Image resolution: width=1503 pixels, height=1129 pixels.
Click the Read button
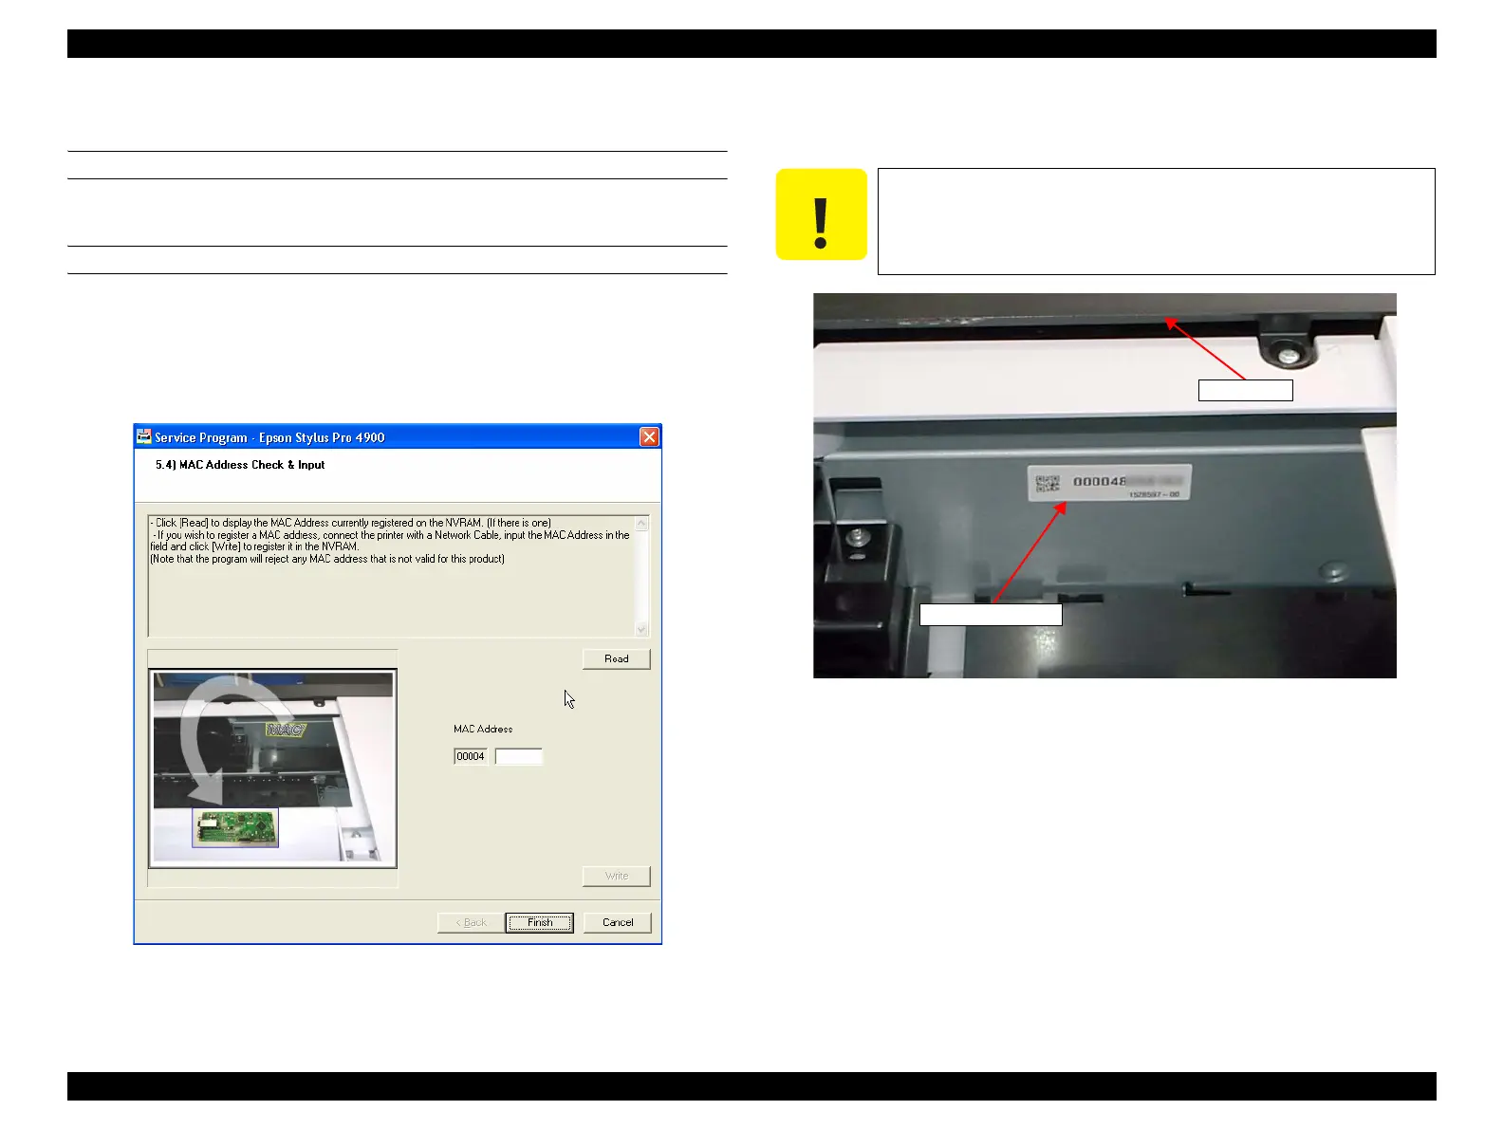[616, 658]
